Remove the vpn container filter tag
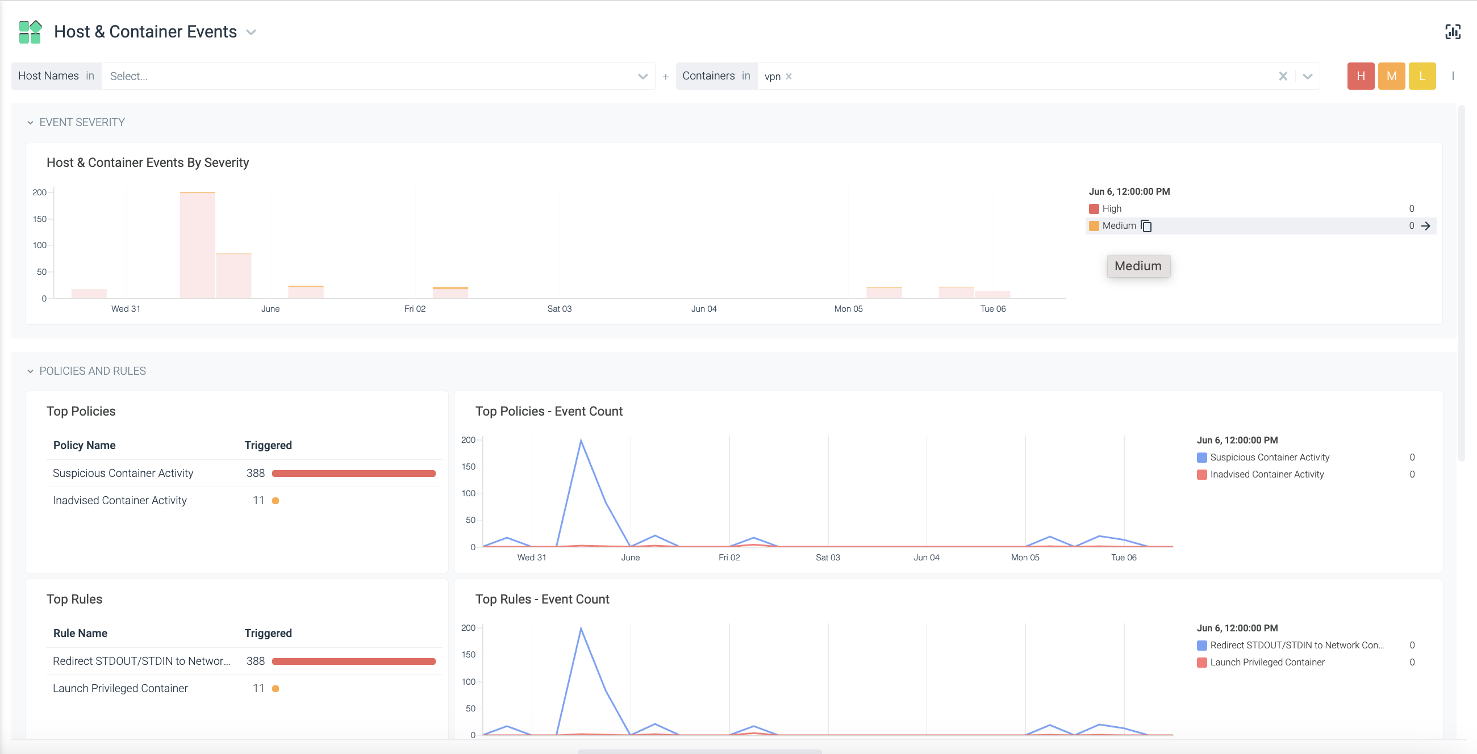 pos(788,76)
